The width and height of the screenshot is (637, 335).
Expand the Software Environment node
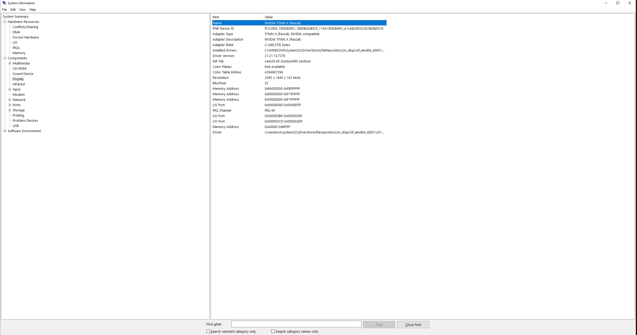[5, 131]
